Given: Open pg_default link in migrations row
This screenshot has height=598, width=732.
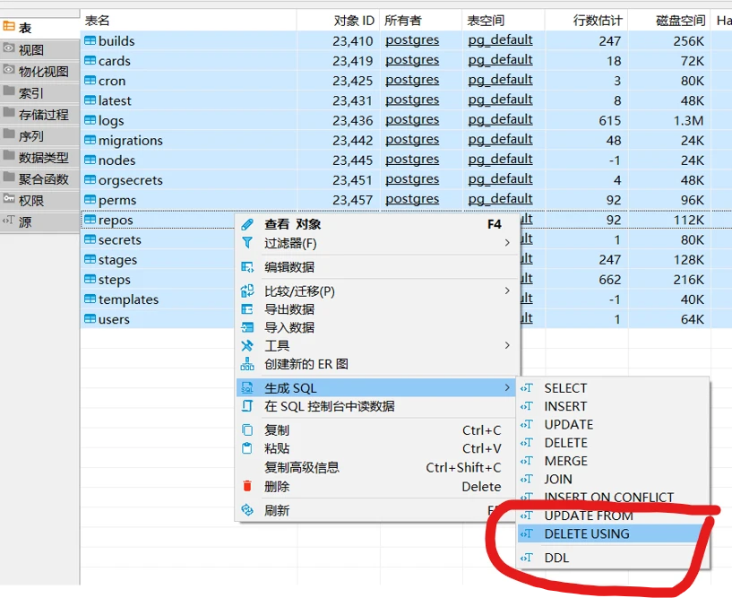Looking at the screenshot, I should (x=500, y=140).
